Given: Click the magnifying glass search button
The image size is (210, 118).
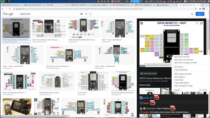Looking at the screenshot, I should [91, 14].
